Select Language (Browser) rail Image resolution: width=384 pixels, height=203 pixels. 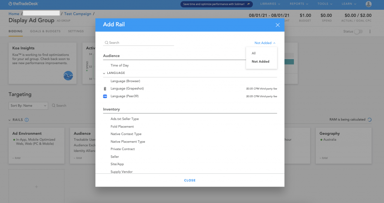[x=125, y=81]
